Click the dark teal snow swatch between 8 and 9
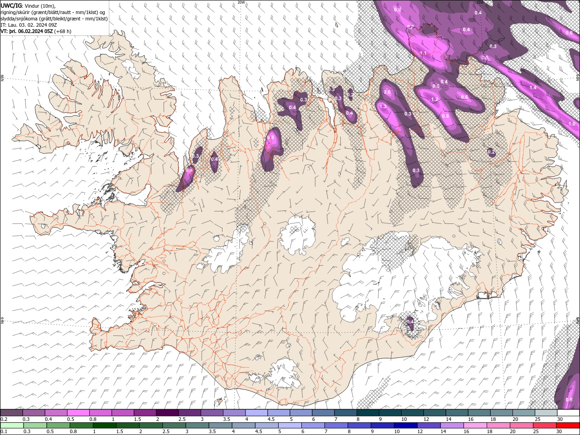 367,413
